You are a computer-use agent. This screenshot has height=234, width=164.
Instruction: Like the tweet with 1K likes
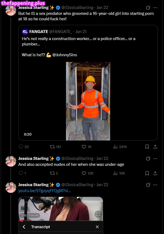pyautogui.click(x=84, y=147)
